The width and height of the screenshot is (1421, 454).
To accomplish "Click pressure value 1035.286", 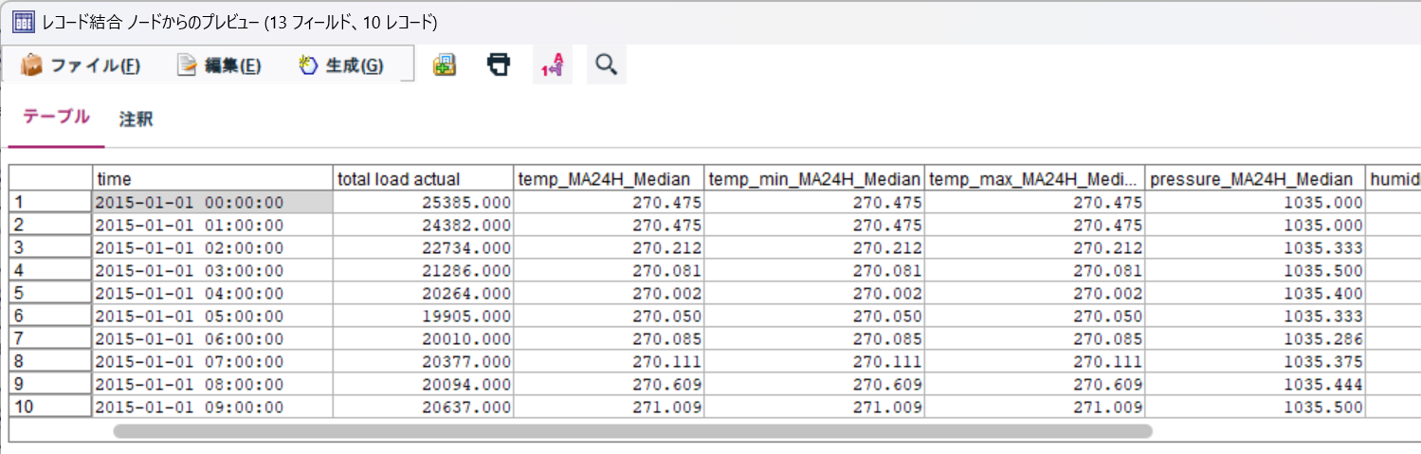I will [1254, 338].
